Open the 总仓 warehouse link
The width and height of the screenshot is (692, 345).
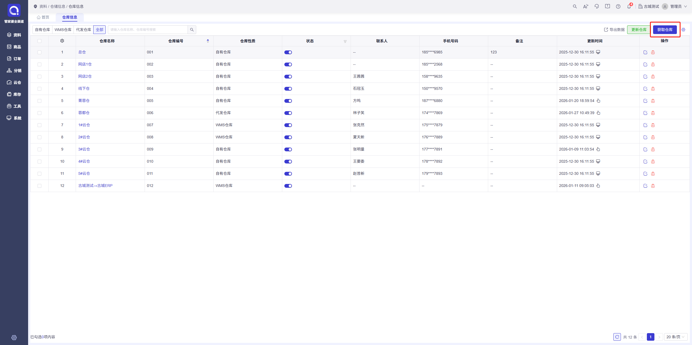tap(82, 52)
